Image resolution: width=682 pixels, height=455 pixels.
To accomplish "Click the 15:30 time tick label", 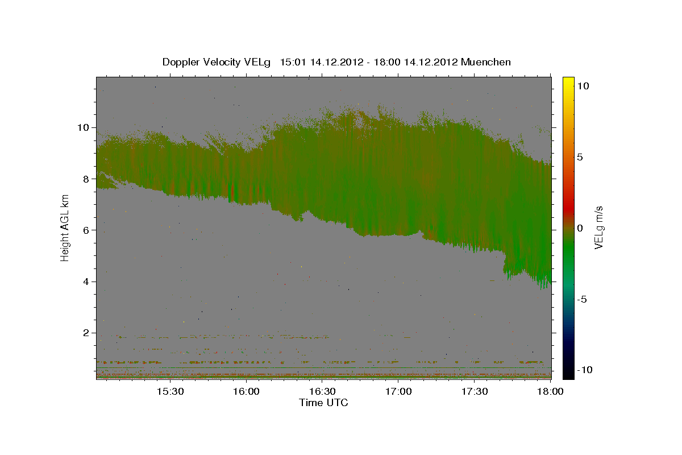I will tap(170, 392).
